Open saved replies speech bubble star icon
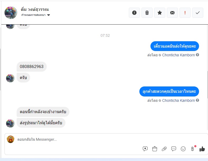The width and height of the screenshot is (208, 161). [x=145, y=149]
